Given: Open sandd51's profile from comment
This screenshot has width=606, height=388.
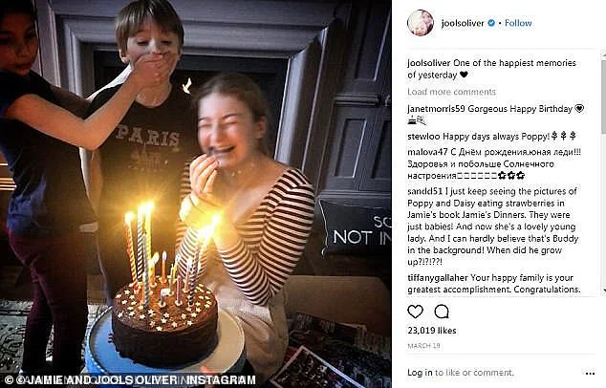Looking at the screenshot, I should pos(423,190).
